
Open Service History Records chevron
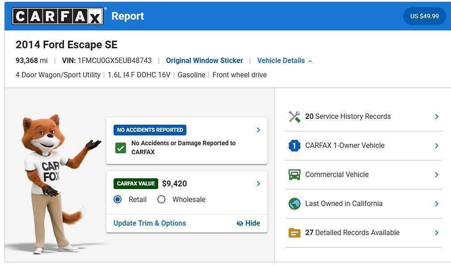(437, 117)
